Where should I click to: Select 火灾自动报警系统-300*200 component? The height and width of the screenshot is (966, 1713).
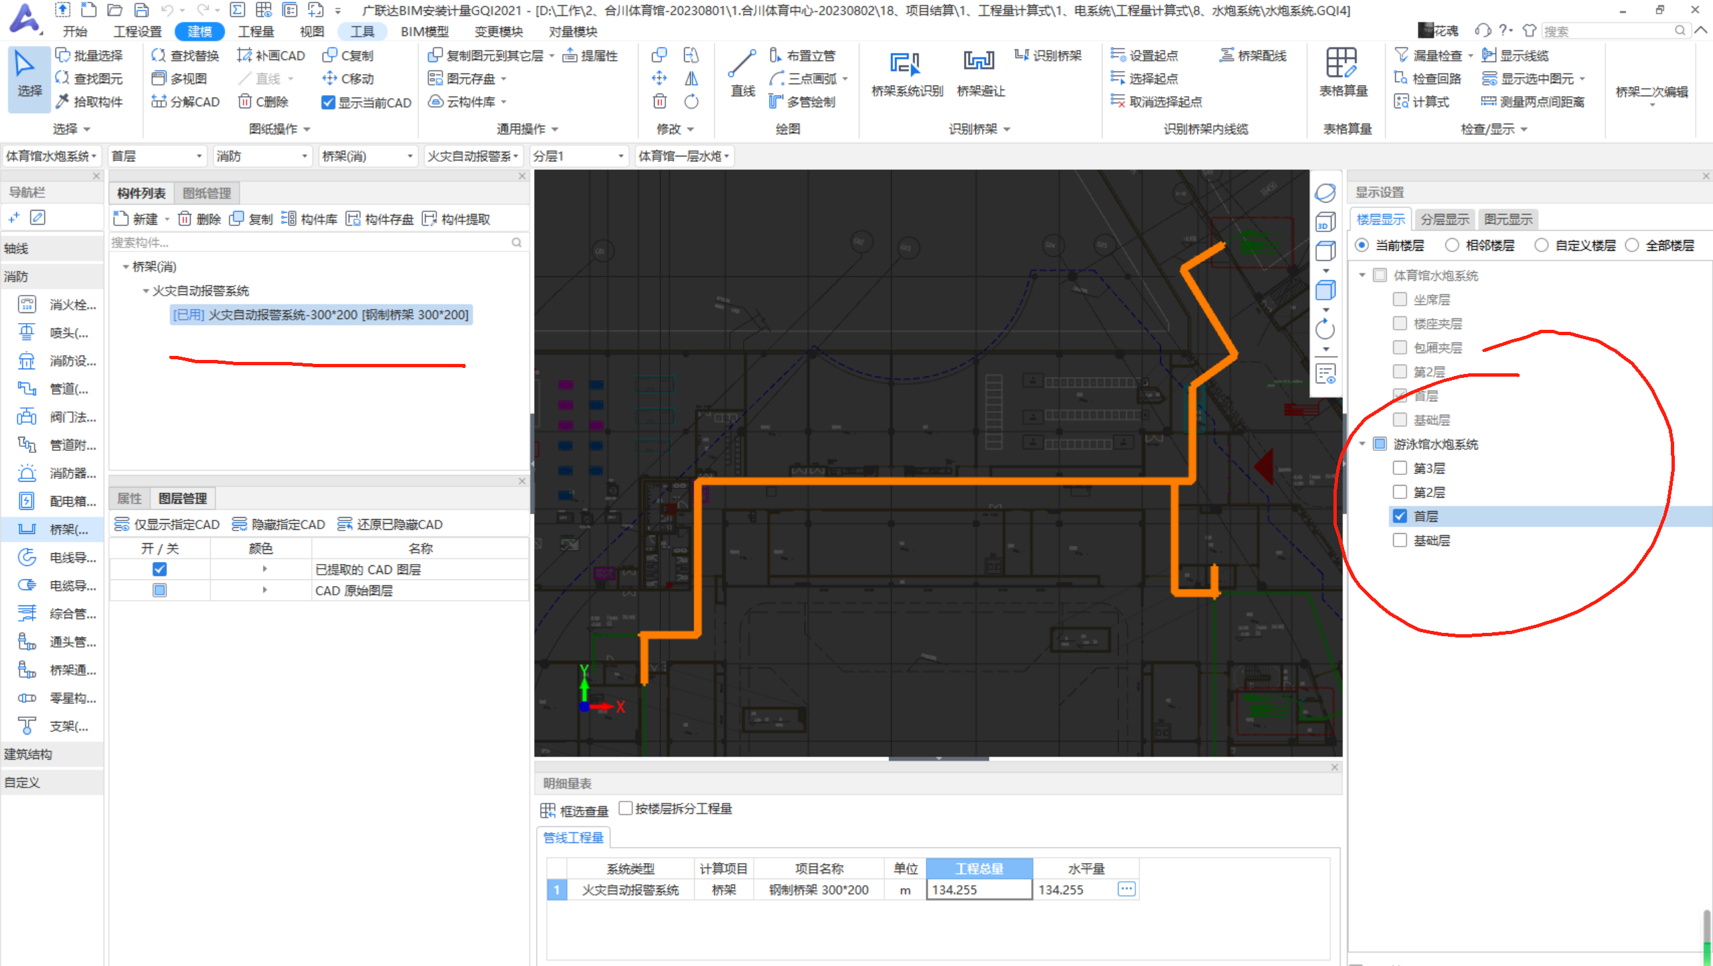click(321, 314)
